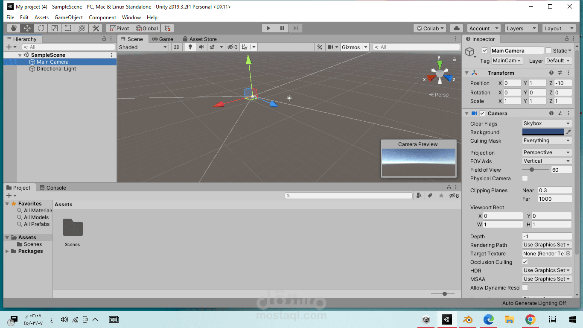This screenshot has height=328, width=583.
Task: Click the Search by Label icon in Project
Action: [x=430, y=196]
